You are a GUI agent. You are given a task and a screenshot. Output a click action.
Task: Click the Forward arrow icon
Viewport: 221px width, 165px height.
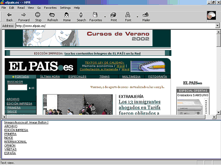pyautogui.click(x=24, y=17)
